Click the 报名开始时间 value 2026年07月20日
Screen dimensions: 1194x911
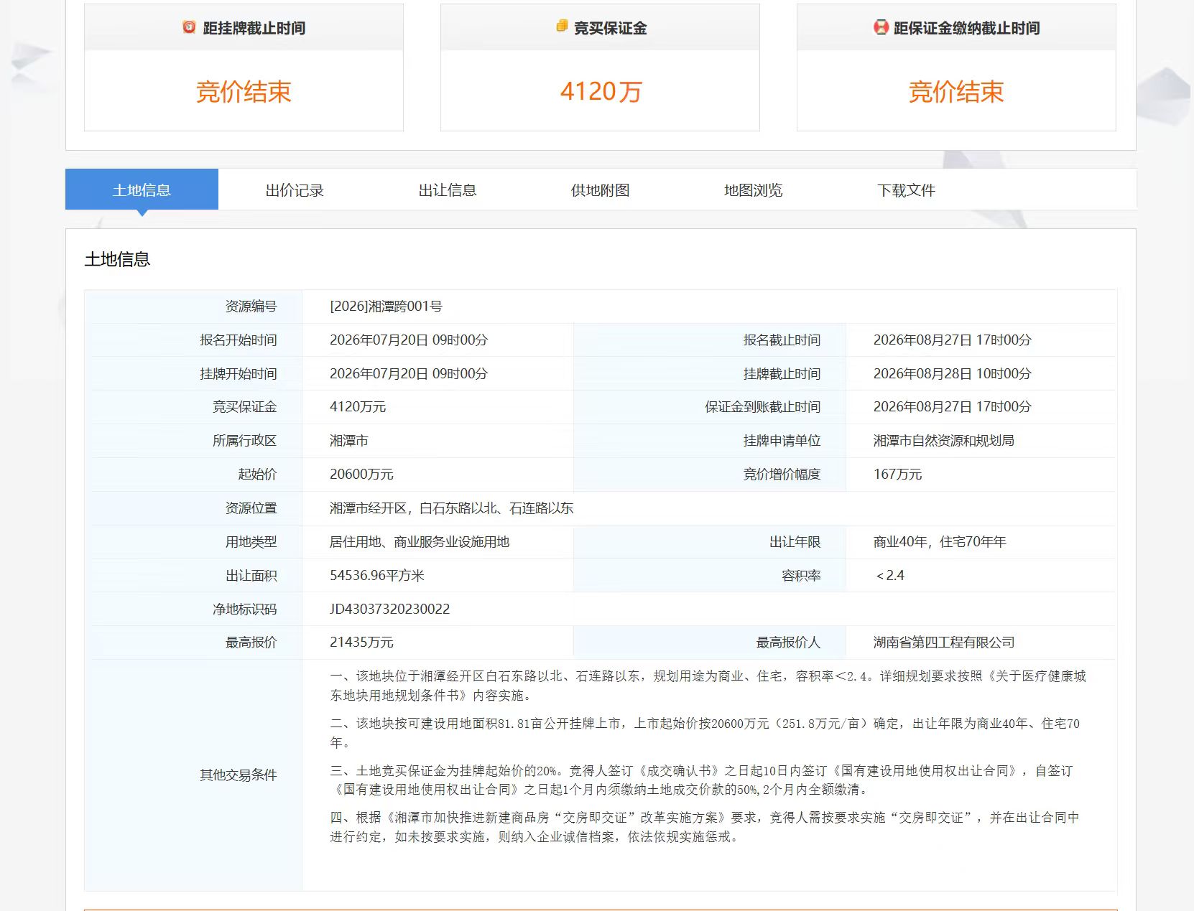point(408,340)
